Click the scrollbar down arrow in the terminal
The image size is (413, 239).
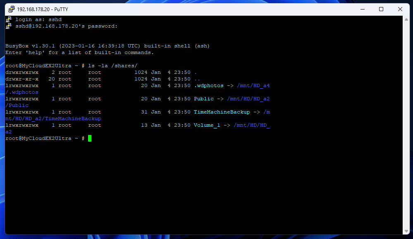click(x=406, y=231)
